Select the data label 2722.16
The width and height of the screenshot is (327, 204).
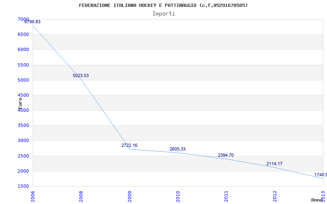[x=129, y=145]
